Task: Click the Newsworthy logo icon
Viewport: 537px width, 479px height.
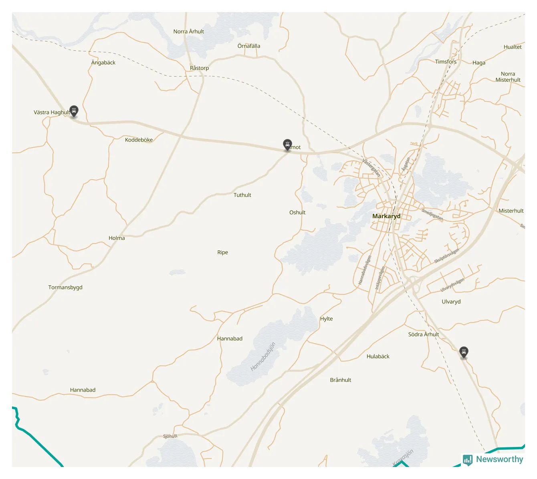Action: 468,460
